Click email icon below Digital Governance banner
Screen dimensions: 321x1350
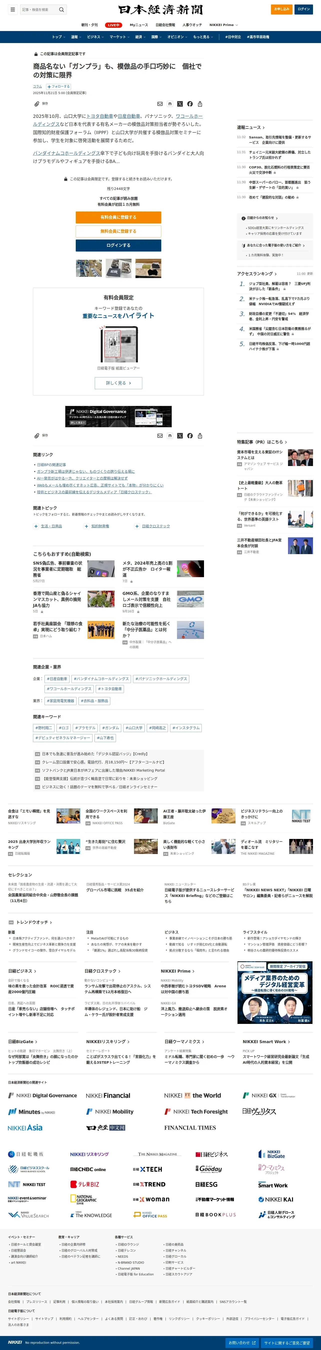coord(160,435)
